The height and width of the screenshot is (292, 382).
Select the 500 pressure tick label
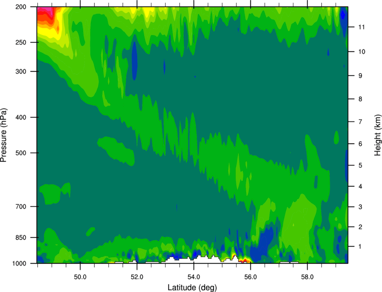click(x=21, y=153)
